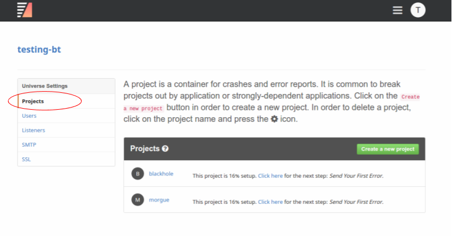Click the 'Click here' link in morgue row
Viewport: 452px width, 236px height.
[270, 201]
